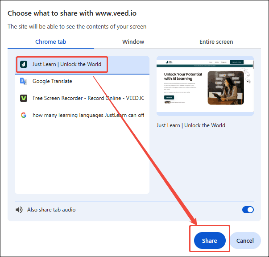
Task: Click the 'Also share tab audio' label
Action: 51,210
